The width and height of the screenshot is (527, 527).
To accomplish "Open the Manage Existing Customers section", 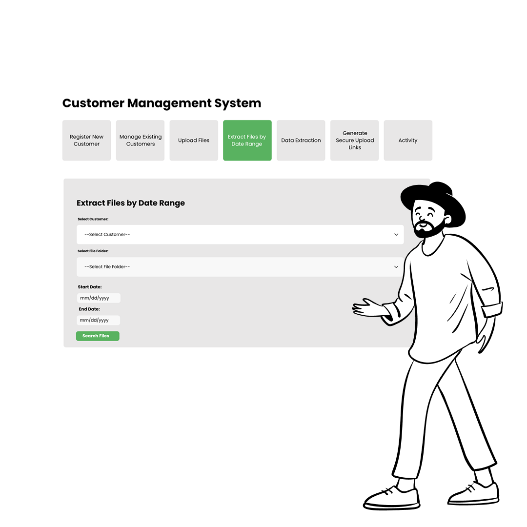I will 140,140.
